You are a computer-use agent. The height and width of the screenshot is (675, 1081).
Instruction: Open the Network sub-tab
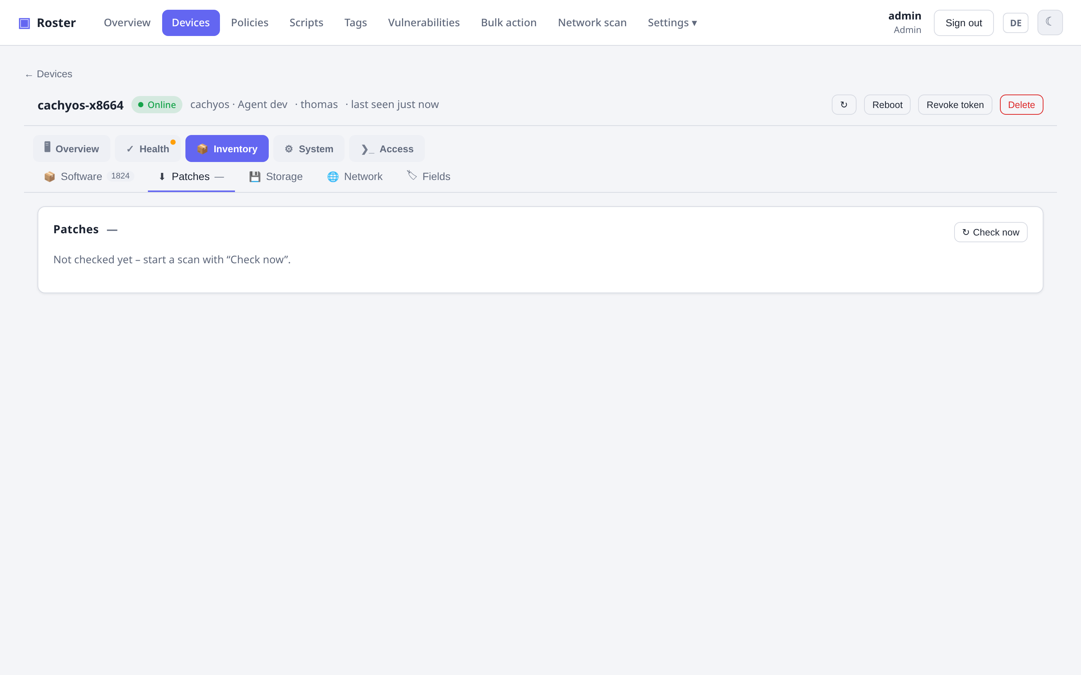tap(355, 177)
